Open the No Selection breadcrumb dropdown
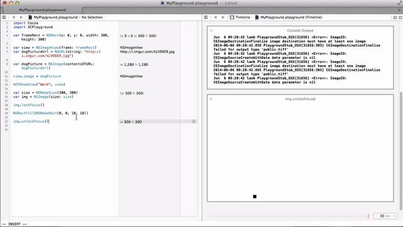The image size is (403, 227). (x=92, y=17)
